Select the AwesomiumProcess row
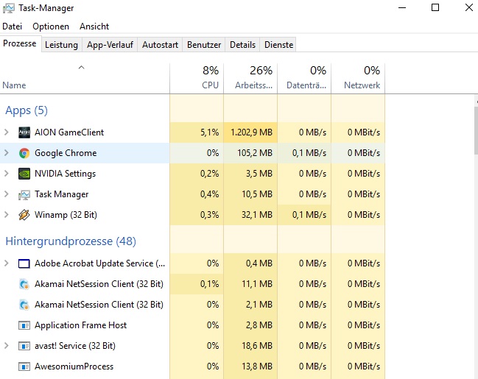 [x=192, y=366]
